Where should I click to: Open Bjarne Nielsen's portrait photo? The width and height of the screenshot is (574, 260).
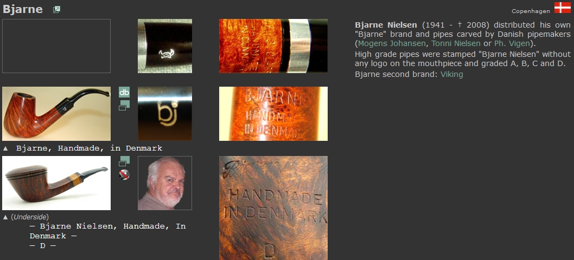tap(165, 183)
